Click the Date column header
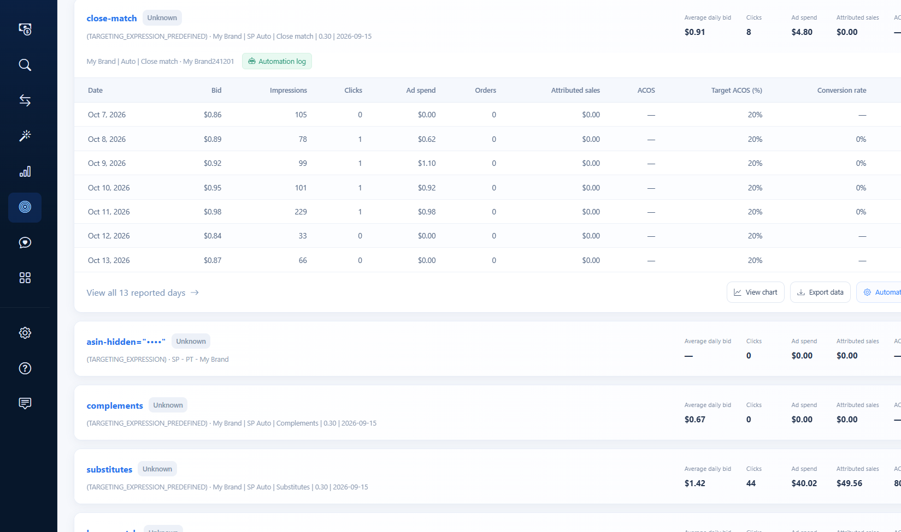The height and width of the screenshot is (532, 901). coord(95,90)
